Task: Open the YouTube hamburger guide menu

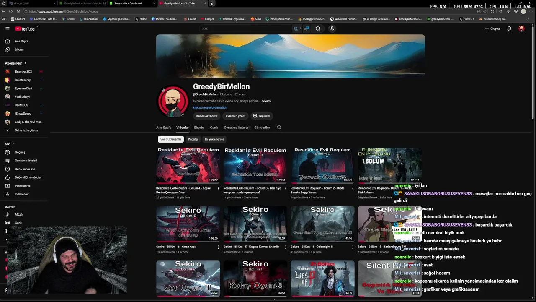Action: click(x=7, y=29)
